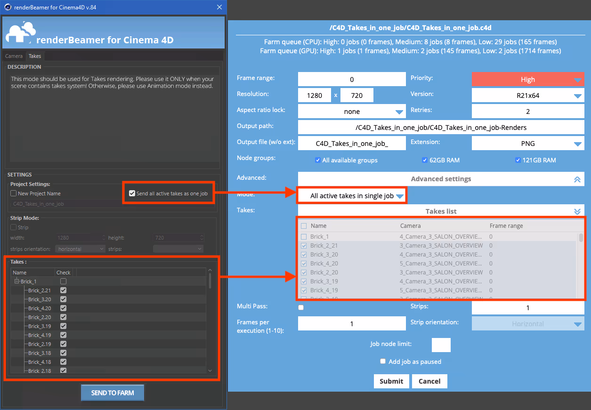
Task: Toggle the 62GB RAM node group
Action: [x=425, y=160]
